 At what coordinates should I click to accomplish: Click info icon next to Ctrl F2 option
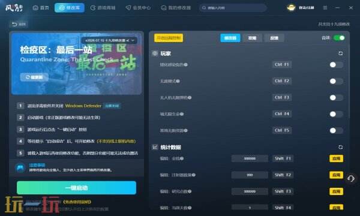178,81
